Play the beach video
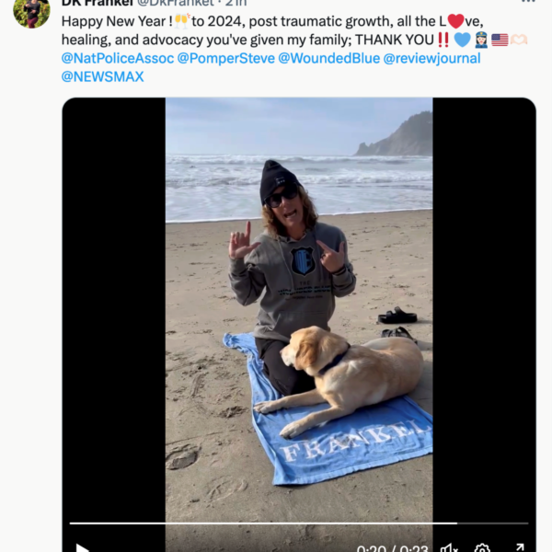552x552 pixels. pyautogui.click(x=82, y=548)
